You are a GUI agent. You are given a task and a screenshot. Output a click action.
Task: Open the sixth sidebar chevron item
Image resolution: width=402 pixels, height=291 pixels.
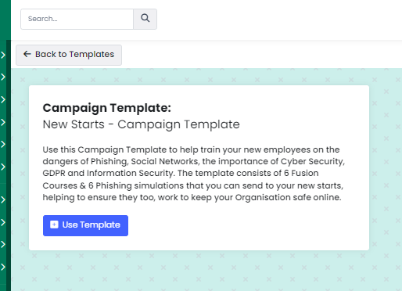3,167
